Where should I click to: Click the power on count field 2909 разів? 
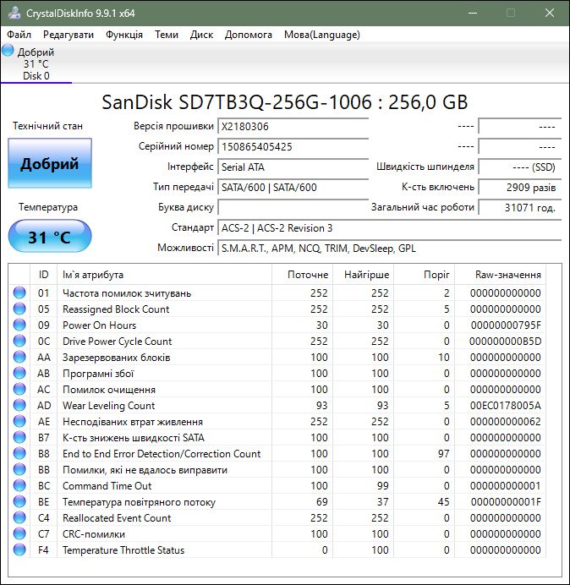tap(519, 188)
